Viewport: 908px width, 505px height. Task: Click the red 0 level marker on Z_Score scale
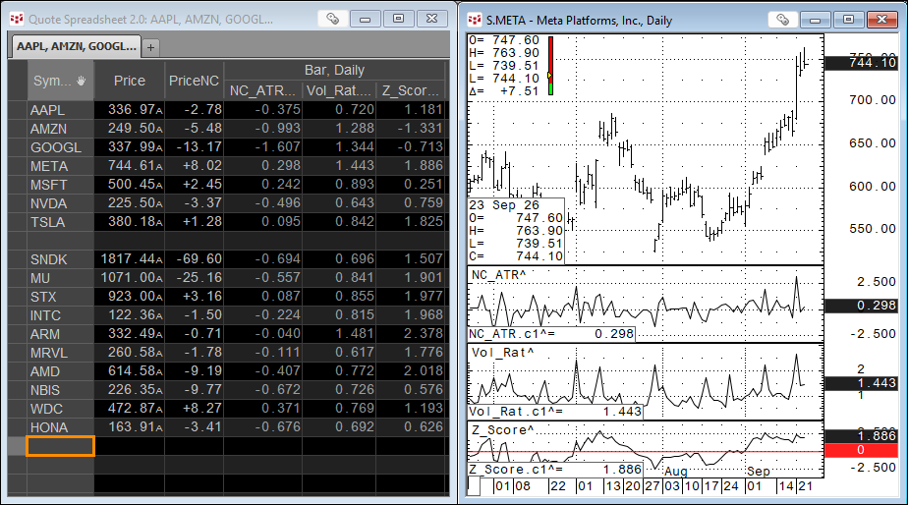[x=861, y=450]
